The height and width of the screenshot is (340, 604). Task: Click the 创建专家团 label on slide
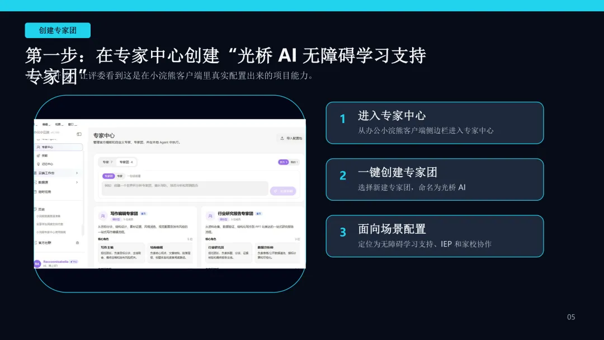click(58, 30)
